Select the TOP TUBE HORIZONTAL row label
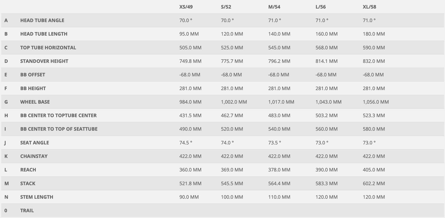The image size is (445, 218). click(48, 47)
